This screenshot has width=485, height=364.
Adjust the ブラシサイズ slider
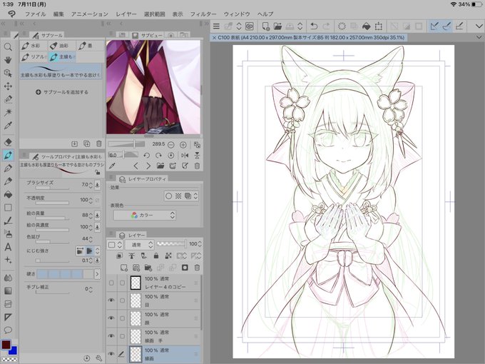point(52,188)
